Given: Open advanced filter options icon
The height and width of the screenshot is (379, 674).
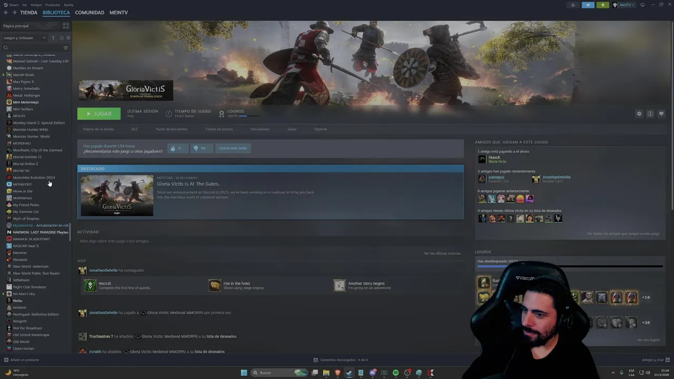Looking at the screenshot, I should pyautogui.click(x=66, y=48).
